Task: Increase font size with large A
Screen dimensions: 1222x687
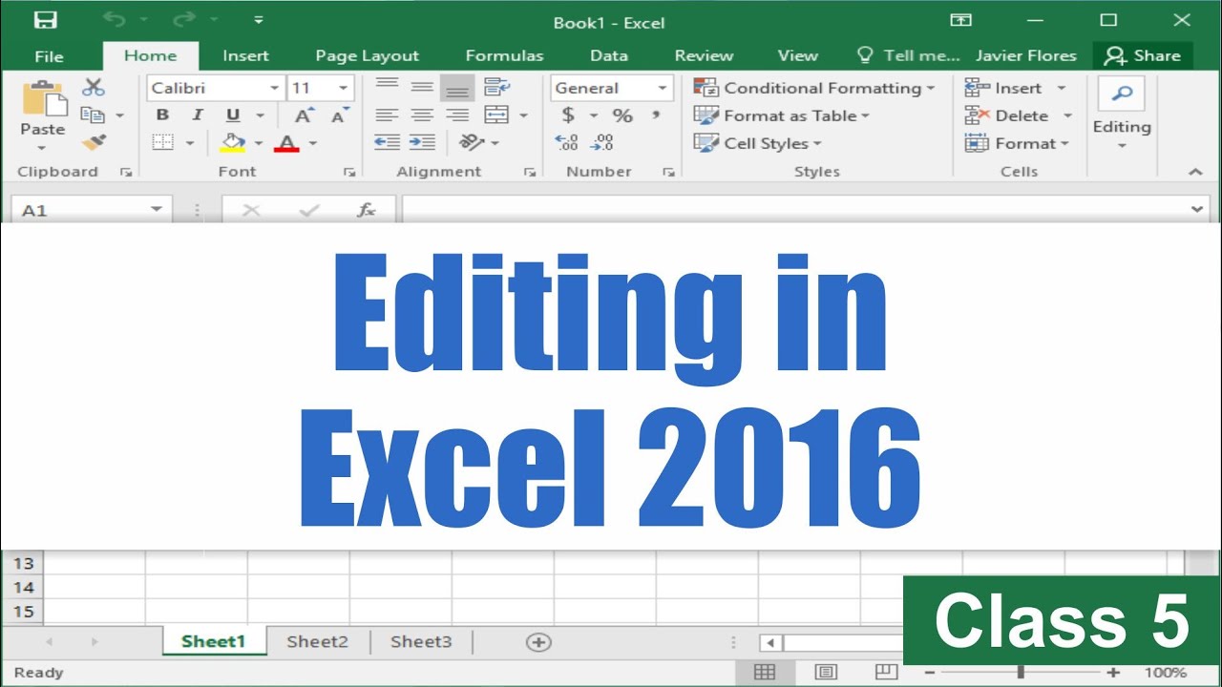Action: click(304, 115)
